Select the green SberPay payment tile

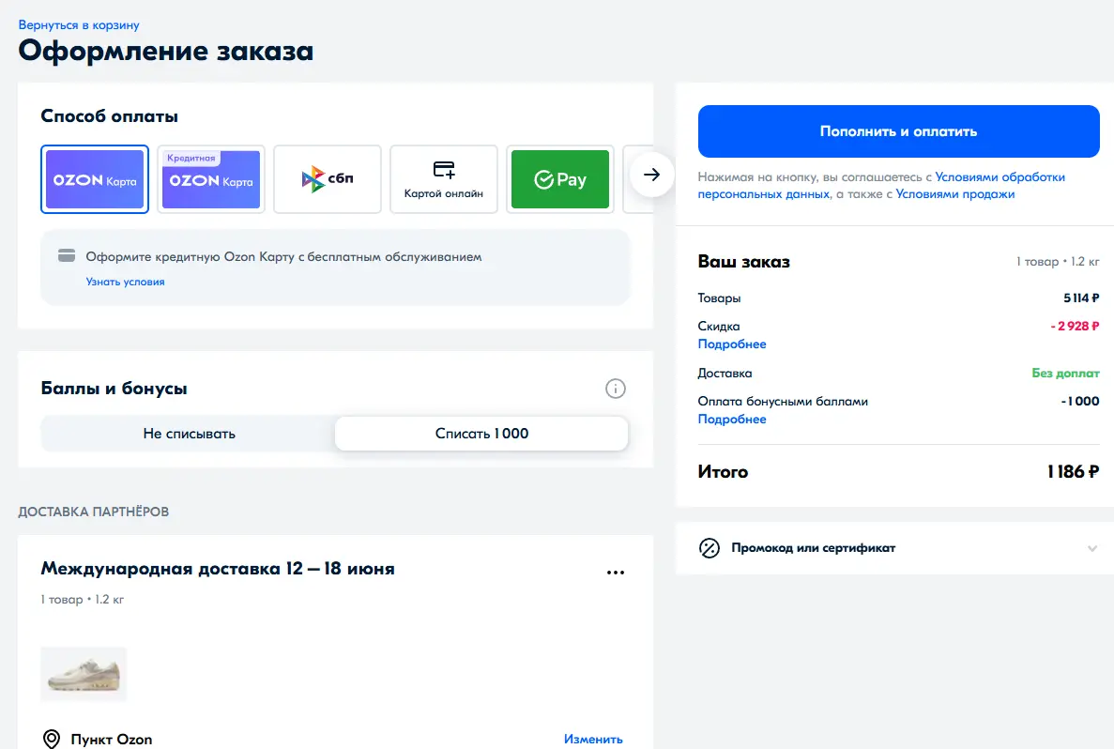click(560, 179)
